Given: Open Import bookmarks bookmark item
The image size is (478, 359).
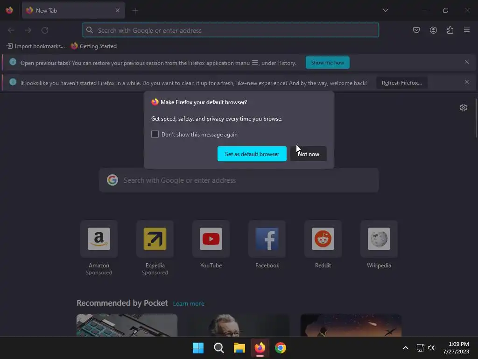Looking at the screenshot, I should 35,46.
